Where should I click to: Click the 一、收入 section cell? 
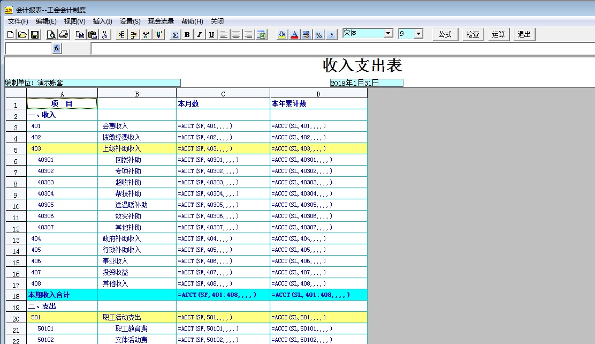[62, 115]
